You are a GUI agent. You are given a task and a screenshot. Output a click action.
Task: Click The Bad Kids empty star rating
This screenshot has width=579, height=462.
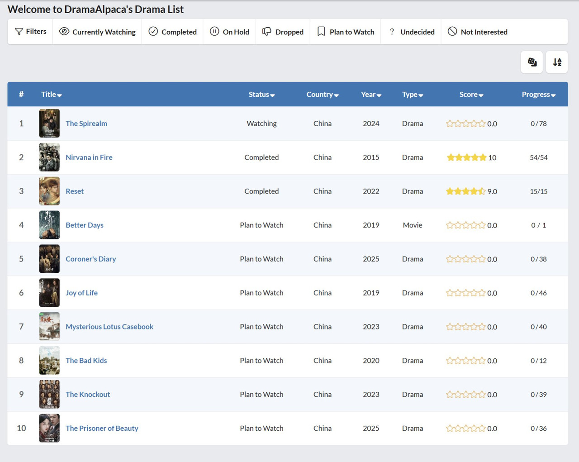pos(466,361)
